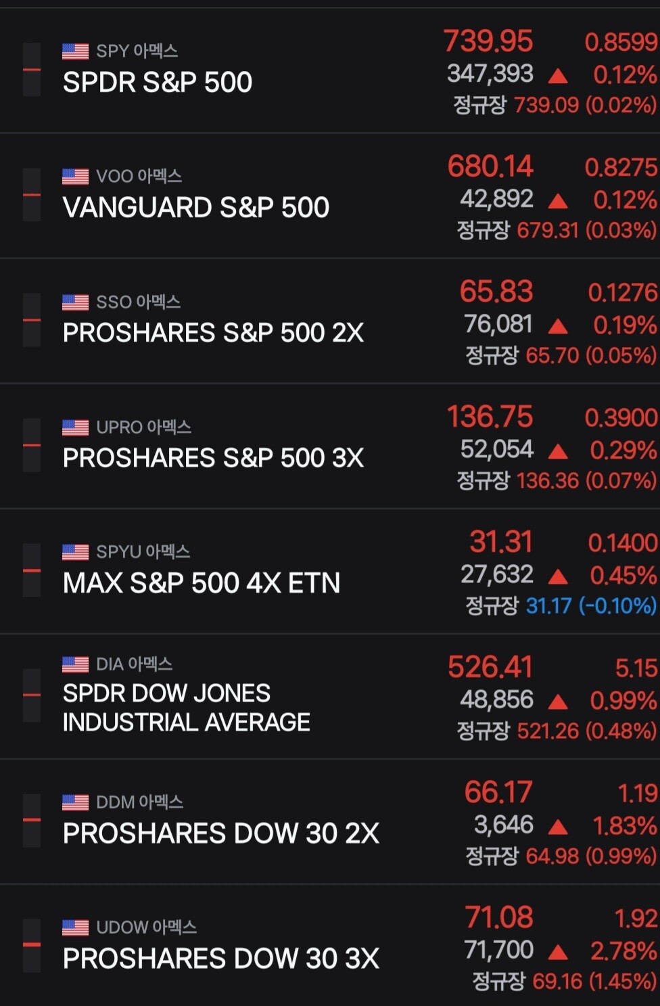Viewport: 660px width, 1006px height.
Task: Click the 2.78% change for UDOW
Action: pyautogui.click(x=623, y=951)
